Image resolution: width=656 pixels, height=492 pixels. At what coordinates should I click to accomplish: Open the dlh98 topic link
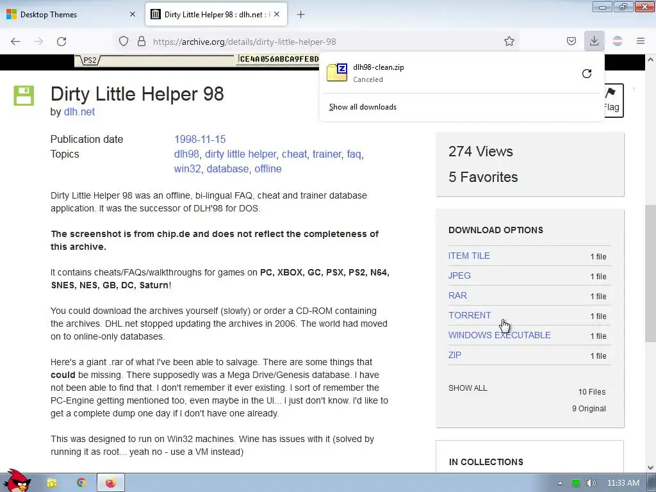[x=186, y=154]
